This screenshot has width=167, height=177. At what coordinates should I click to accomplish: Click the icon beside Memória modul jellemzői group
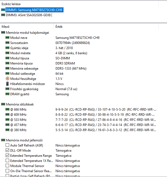[x=3, y=140]
